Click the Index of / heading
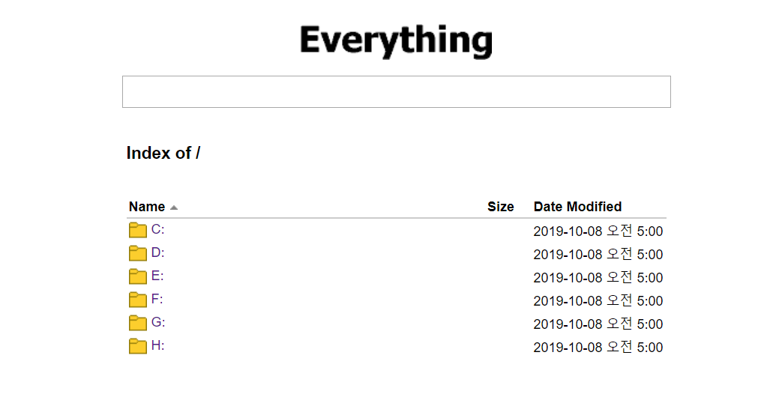Viewport: 767px width, 412px height. coord(163,154)
